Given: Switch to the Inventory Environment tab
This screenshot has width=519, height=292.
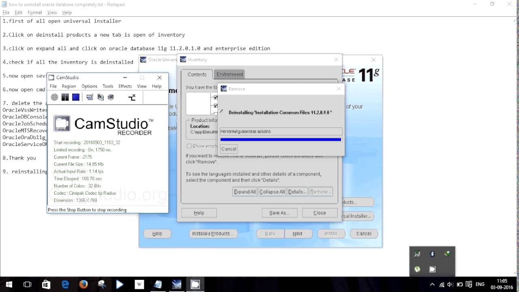Looking at the screenshot, I should [229, 74].
